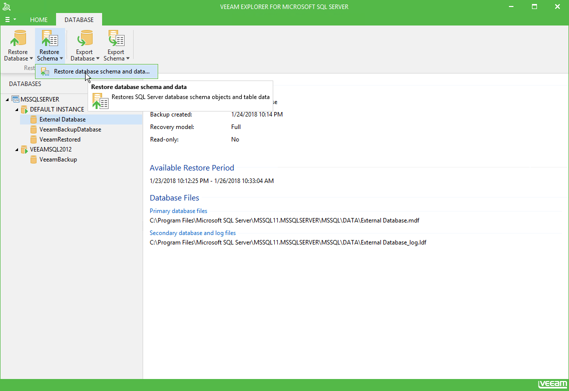569x391 pixels.
Task: Click Secondary database and log files link
Action: pyautogui.click(x=193, y=233)
